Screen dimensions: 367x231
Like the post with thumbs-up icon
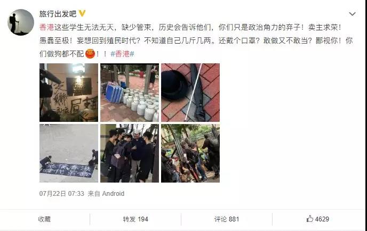point(309,219)
